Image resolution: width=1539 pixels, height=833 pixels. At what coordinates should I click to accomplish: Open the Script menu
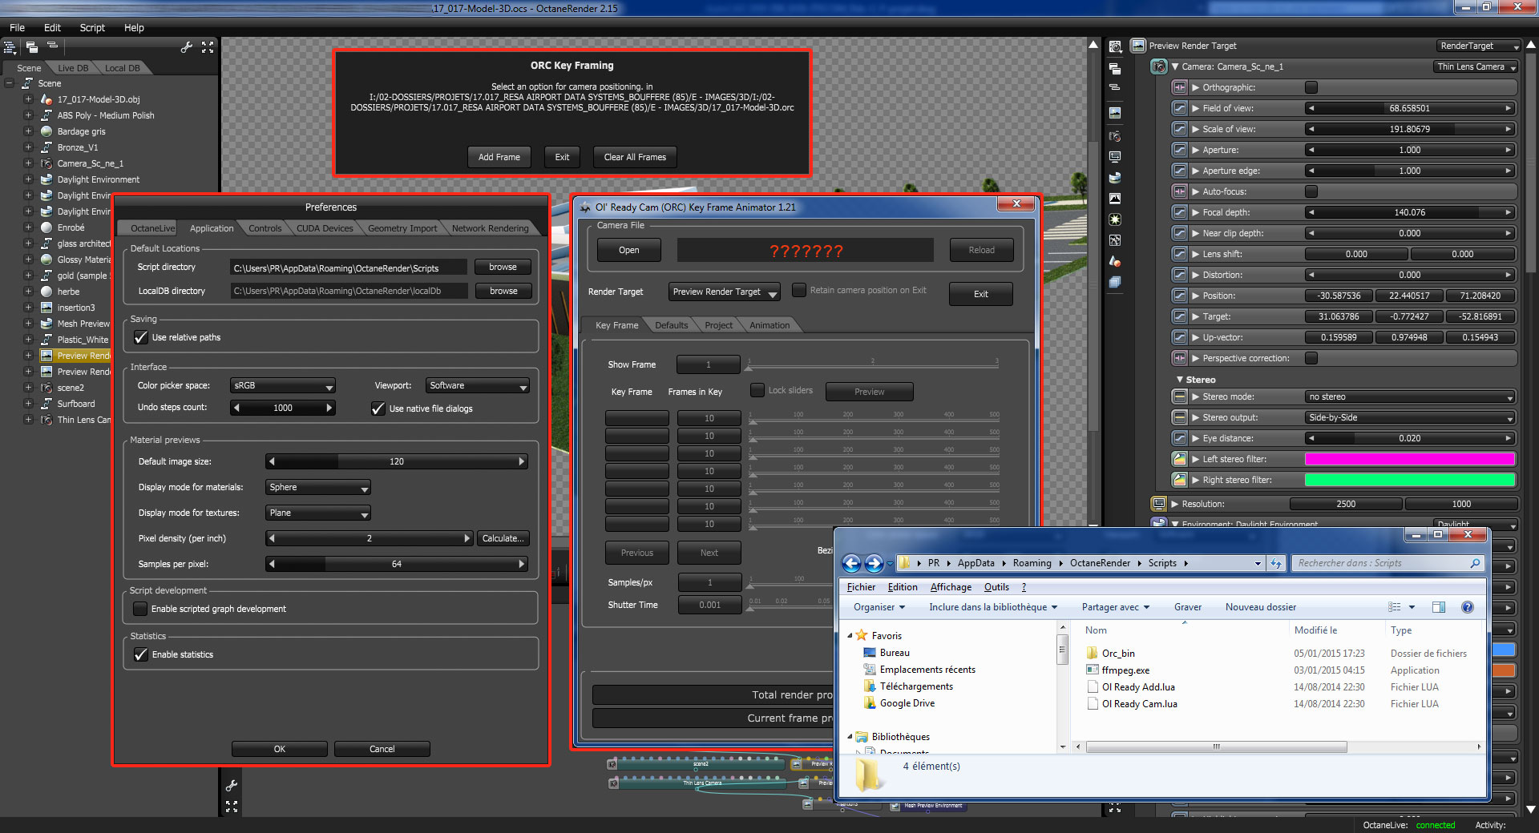pyautogui.click(x=92, y=27)
